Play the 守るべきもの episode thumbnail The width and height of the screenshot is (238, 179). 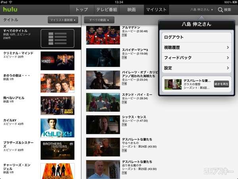tap(103, 147)
